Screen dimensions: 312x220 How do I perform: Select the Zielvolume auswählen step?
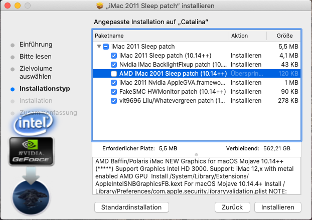coord(36,72)
